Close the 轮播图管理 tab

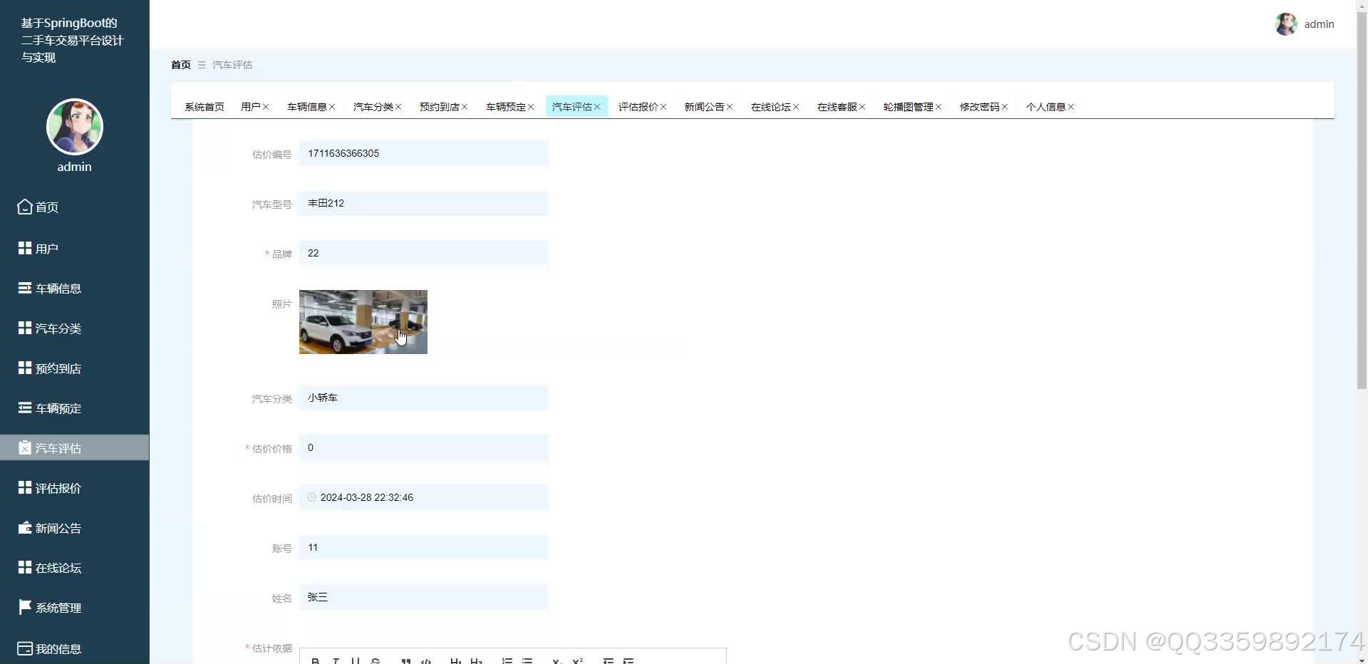tap(938, 107)
